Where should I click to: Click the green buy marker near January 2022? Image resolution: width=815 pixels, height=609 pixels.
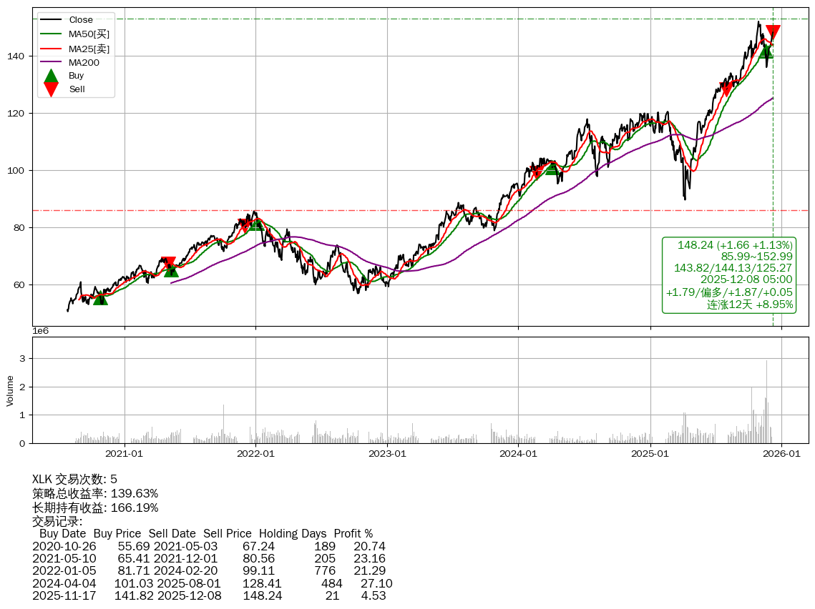255,224
